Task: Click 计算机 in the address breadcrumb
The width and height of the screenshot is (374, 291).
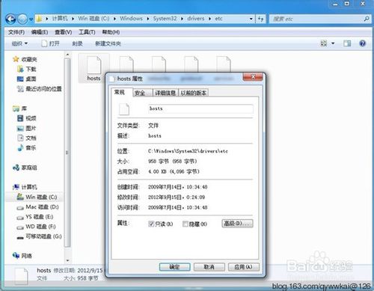Action: point(60,19)
